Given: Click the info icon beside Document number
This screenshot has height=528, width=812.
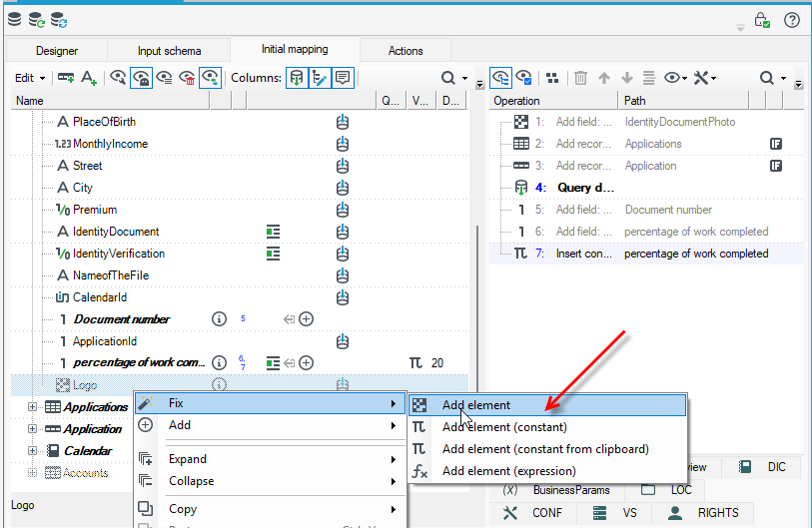Looking at the screenshot, I should tap(219, 318).
